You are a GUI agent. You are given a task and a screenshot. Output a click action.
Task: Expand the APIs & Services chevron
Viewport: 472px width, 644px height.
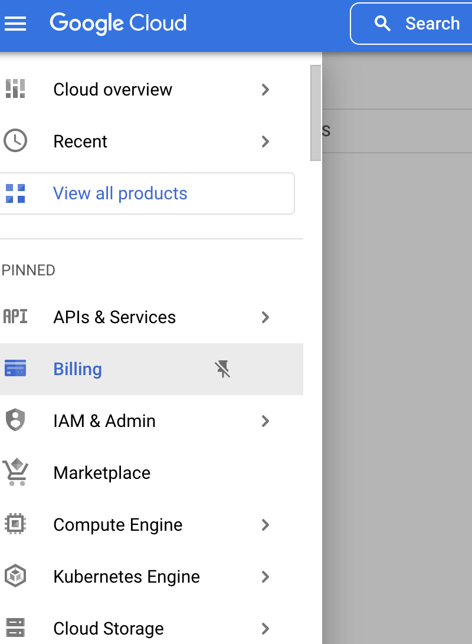click(265, 317)
